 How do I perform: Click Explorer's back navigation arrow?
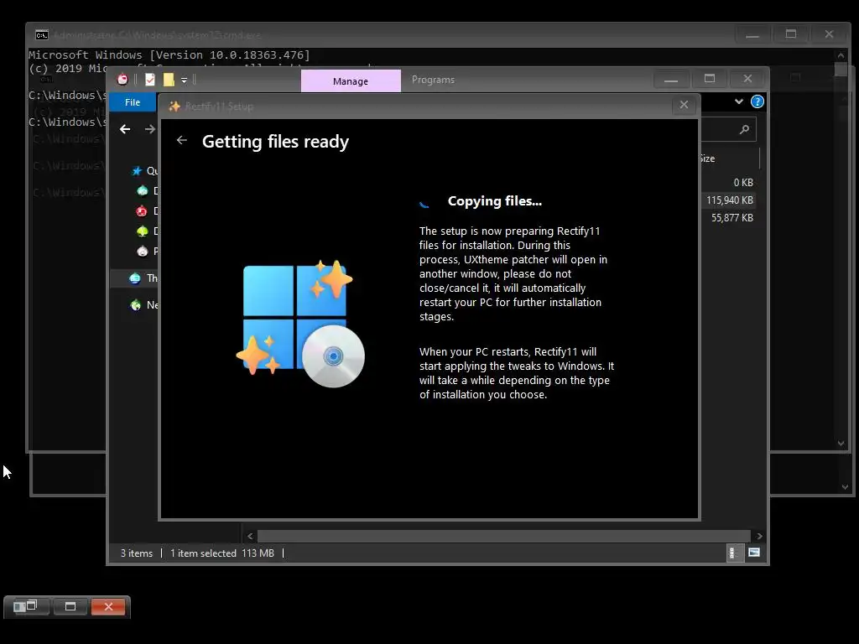tap(125, 129)
